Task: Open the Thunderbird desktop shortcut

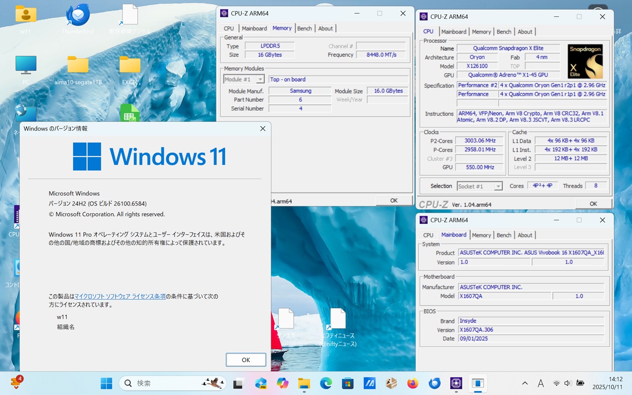Action: point(78,16)
